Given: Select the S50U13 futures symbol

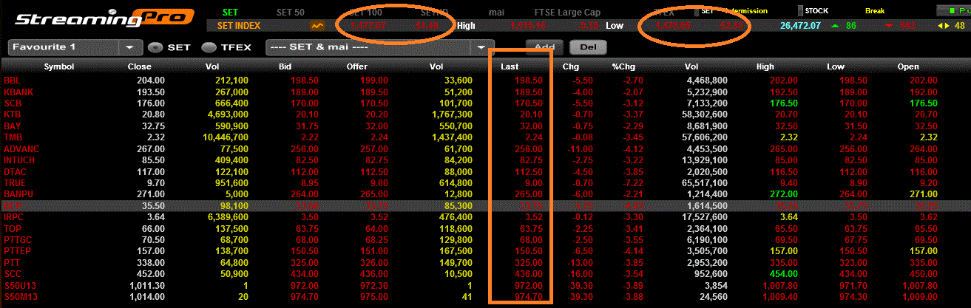Looking at the screenshot, I should [x=18, y=285].
